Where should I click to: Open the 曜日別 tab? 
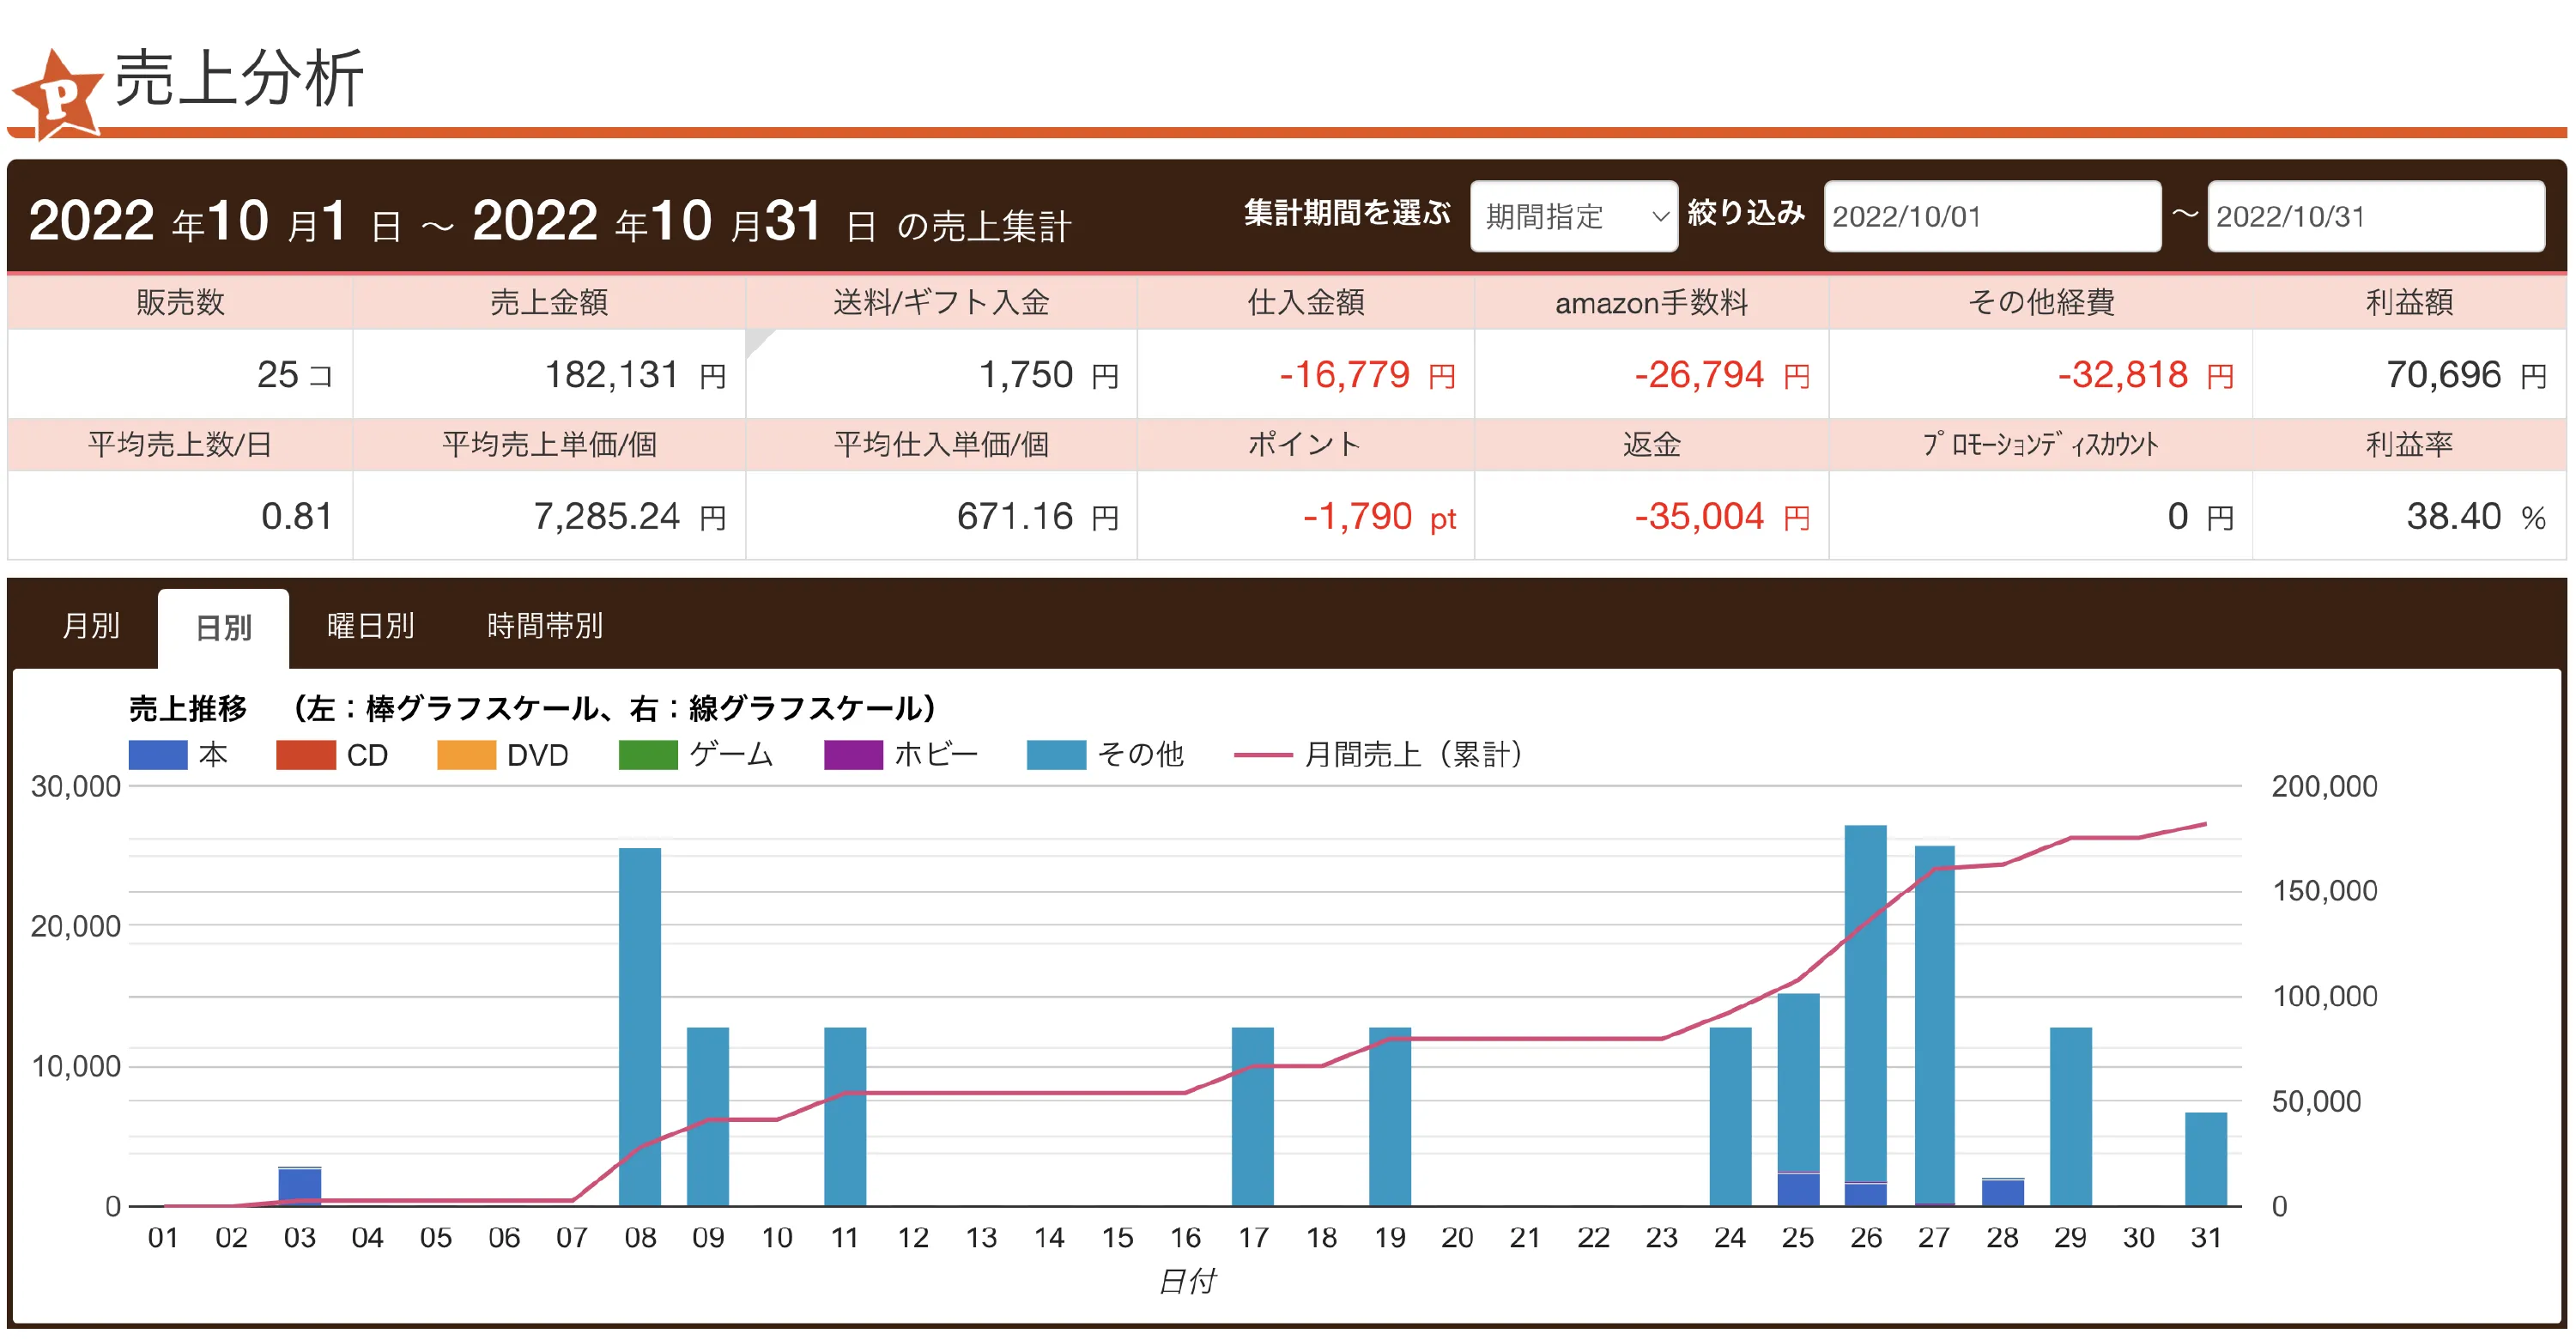point(371,626)
